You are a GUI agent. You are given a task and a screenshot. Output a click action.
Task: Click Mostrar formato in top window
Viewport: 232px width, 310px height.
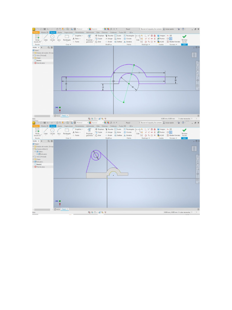pos(173,42)
